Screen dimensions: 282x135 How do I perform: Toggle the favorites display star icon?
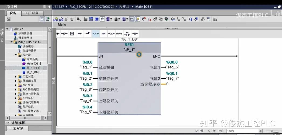pos(137,19)
